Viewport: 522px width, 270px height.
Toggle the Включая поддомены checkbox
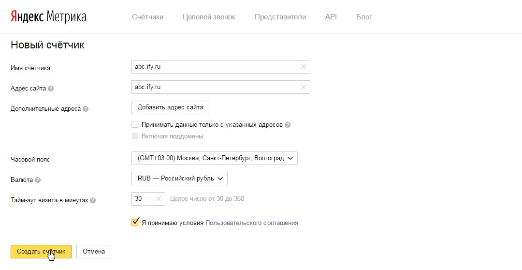pos(135,136)
